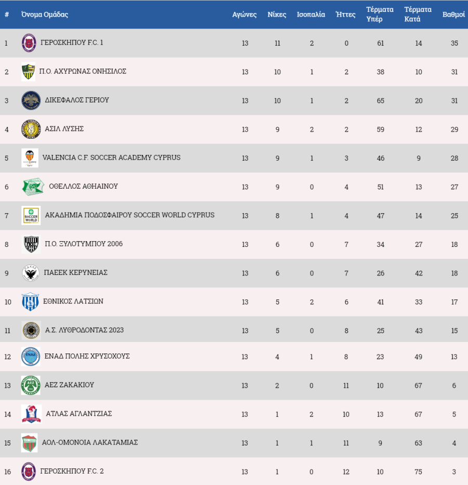Click the ΑΤΛΑΣ ΑΓΛΑΝΤΖΙΑΣ team logo
Screen dimensions: 468x485
[x=31, y=414]
